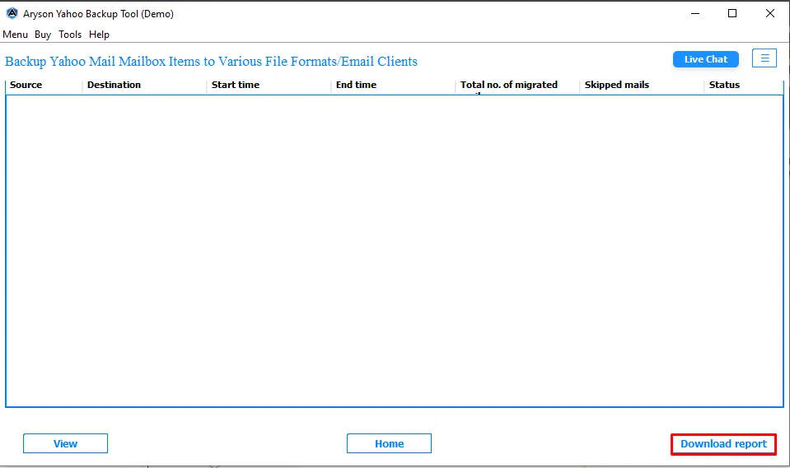Click the View button

[66, 443]
